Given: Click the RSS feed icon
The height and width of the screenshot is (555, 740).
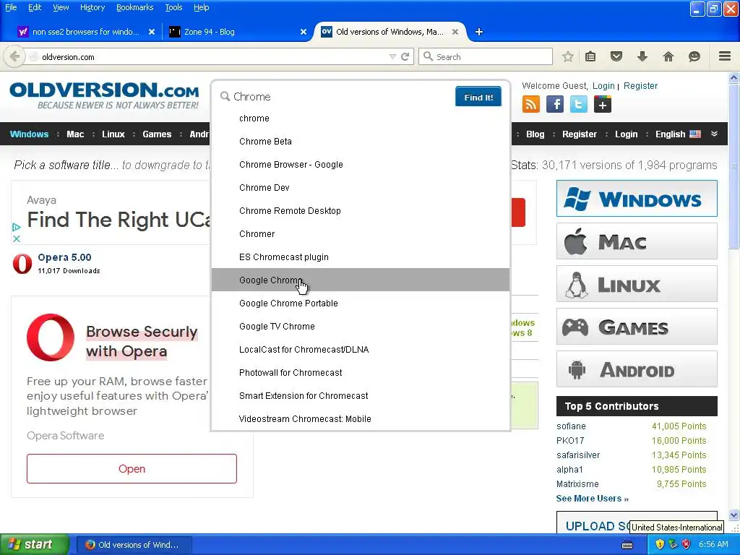Looking at the screenshot, I should 531,104.
